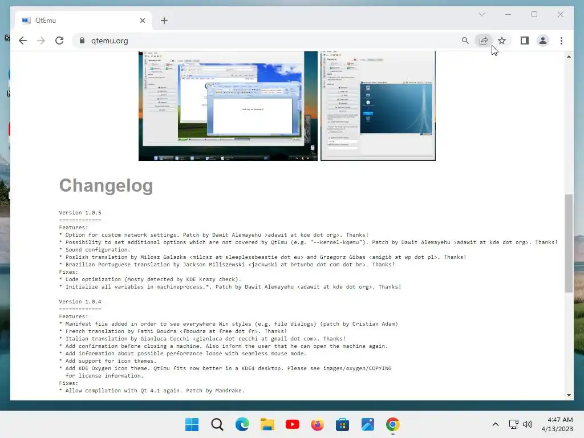
Task: View site info via the lock icon
Action: click(82, 40)
